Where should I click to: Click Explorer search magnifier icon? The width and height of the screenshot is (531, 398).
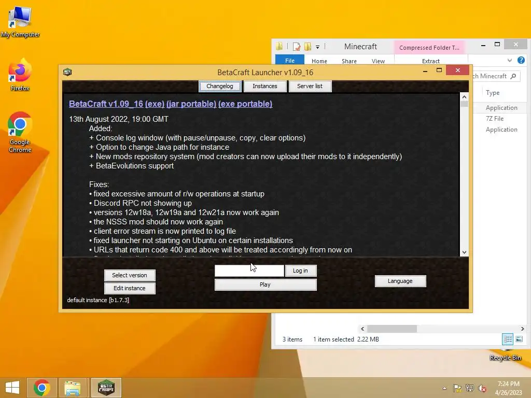coord(513,76)
